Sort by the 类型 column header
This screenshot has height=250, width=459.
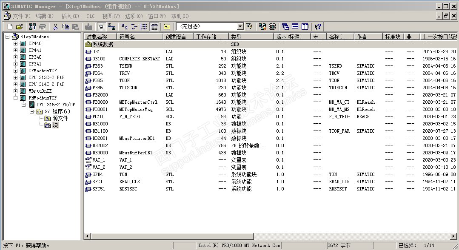(251, 37)
